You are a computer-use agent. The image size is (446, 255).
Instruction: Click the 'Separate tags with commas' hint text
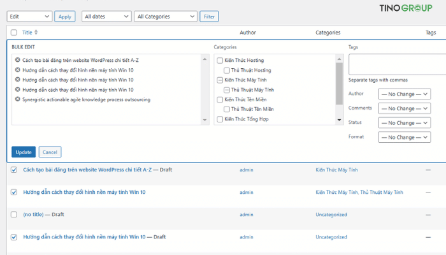(x=378, y=80)
